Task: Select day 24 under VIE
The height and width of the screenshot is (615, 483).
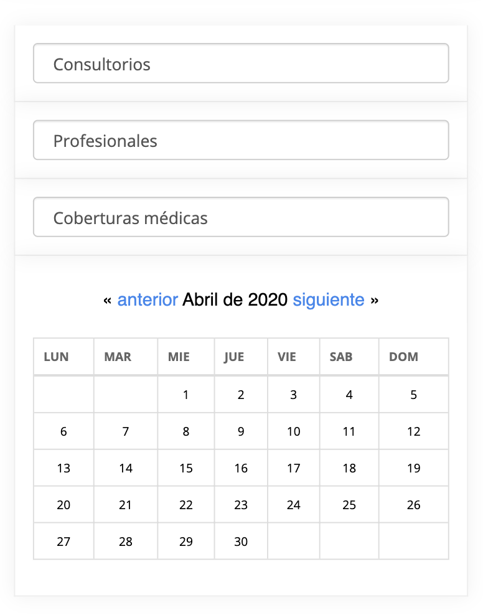Action: 294,505
